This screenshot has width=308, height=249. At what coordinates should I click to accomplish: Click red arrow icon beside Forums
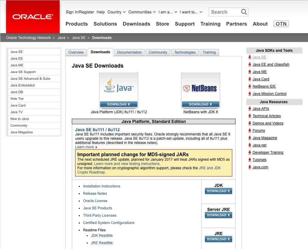(250, 131)
